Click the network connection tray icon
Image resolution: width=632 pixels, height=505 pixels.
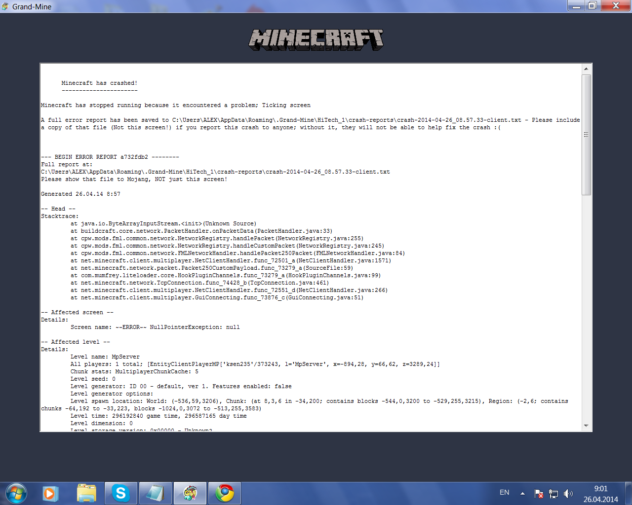[x=553, y=493]
